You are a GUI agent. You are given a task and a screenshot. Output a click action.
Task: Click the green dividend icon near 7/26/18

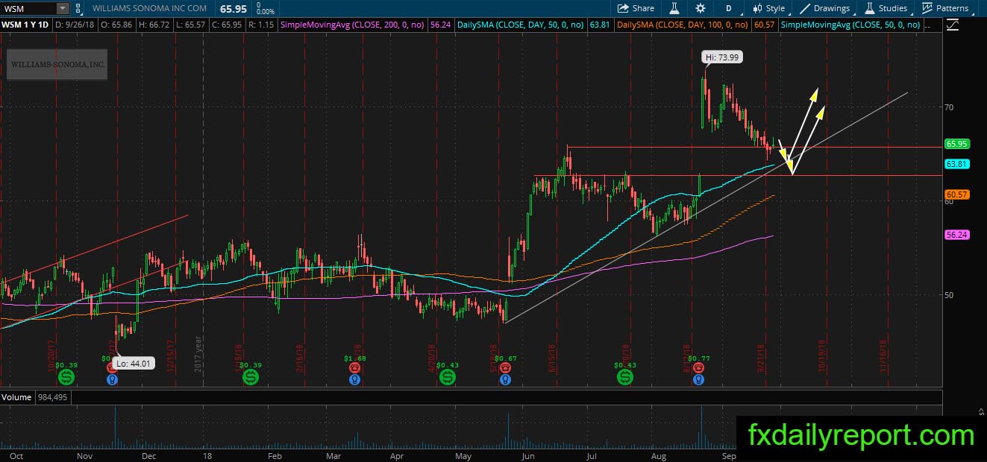tap(624, 379)
